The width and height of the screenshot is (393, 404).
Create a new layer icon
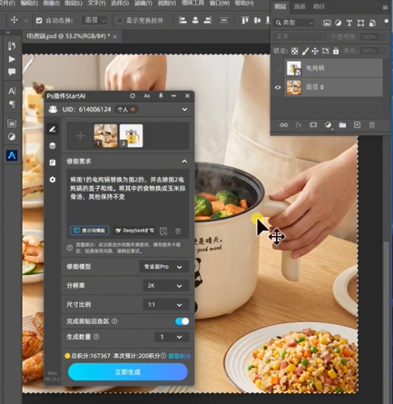pyautogui.click(x=357, y=125)
